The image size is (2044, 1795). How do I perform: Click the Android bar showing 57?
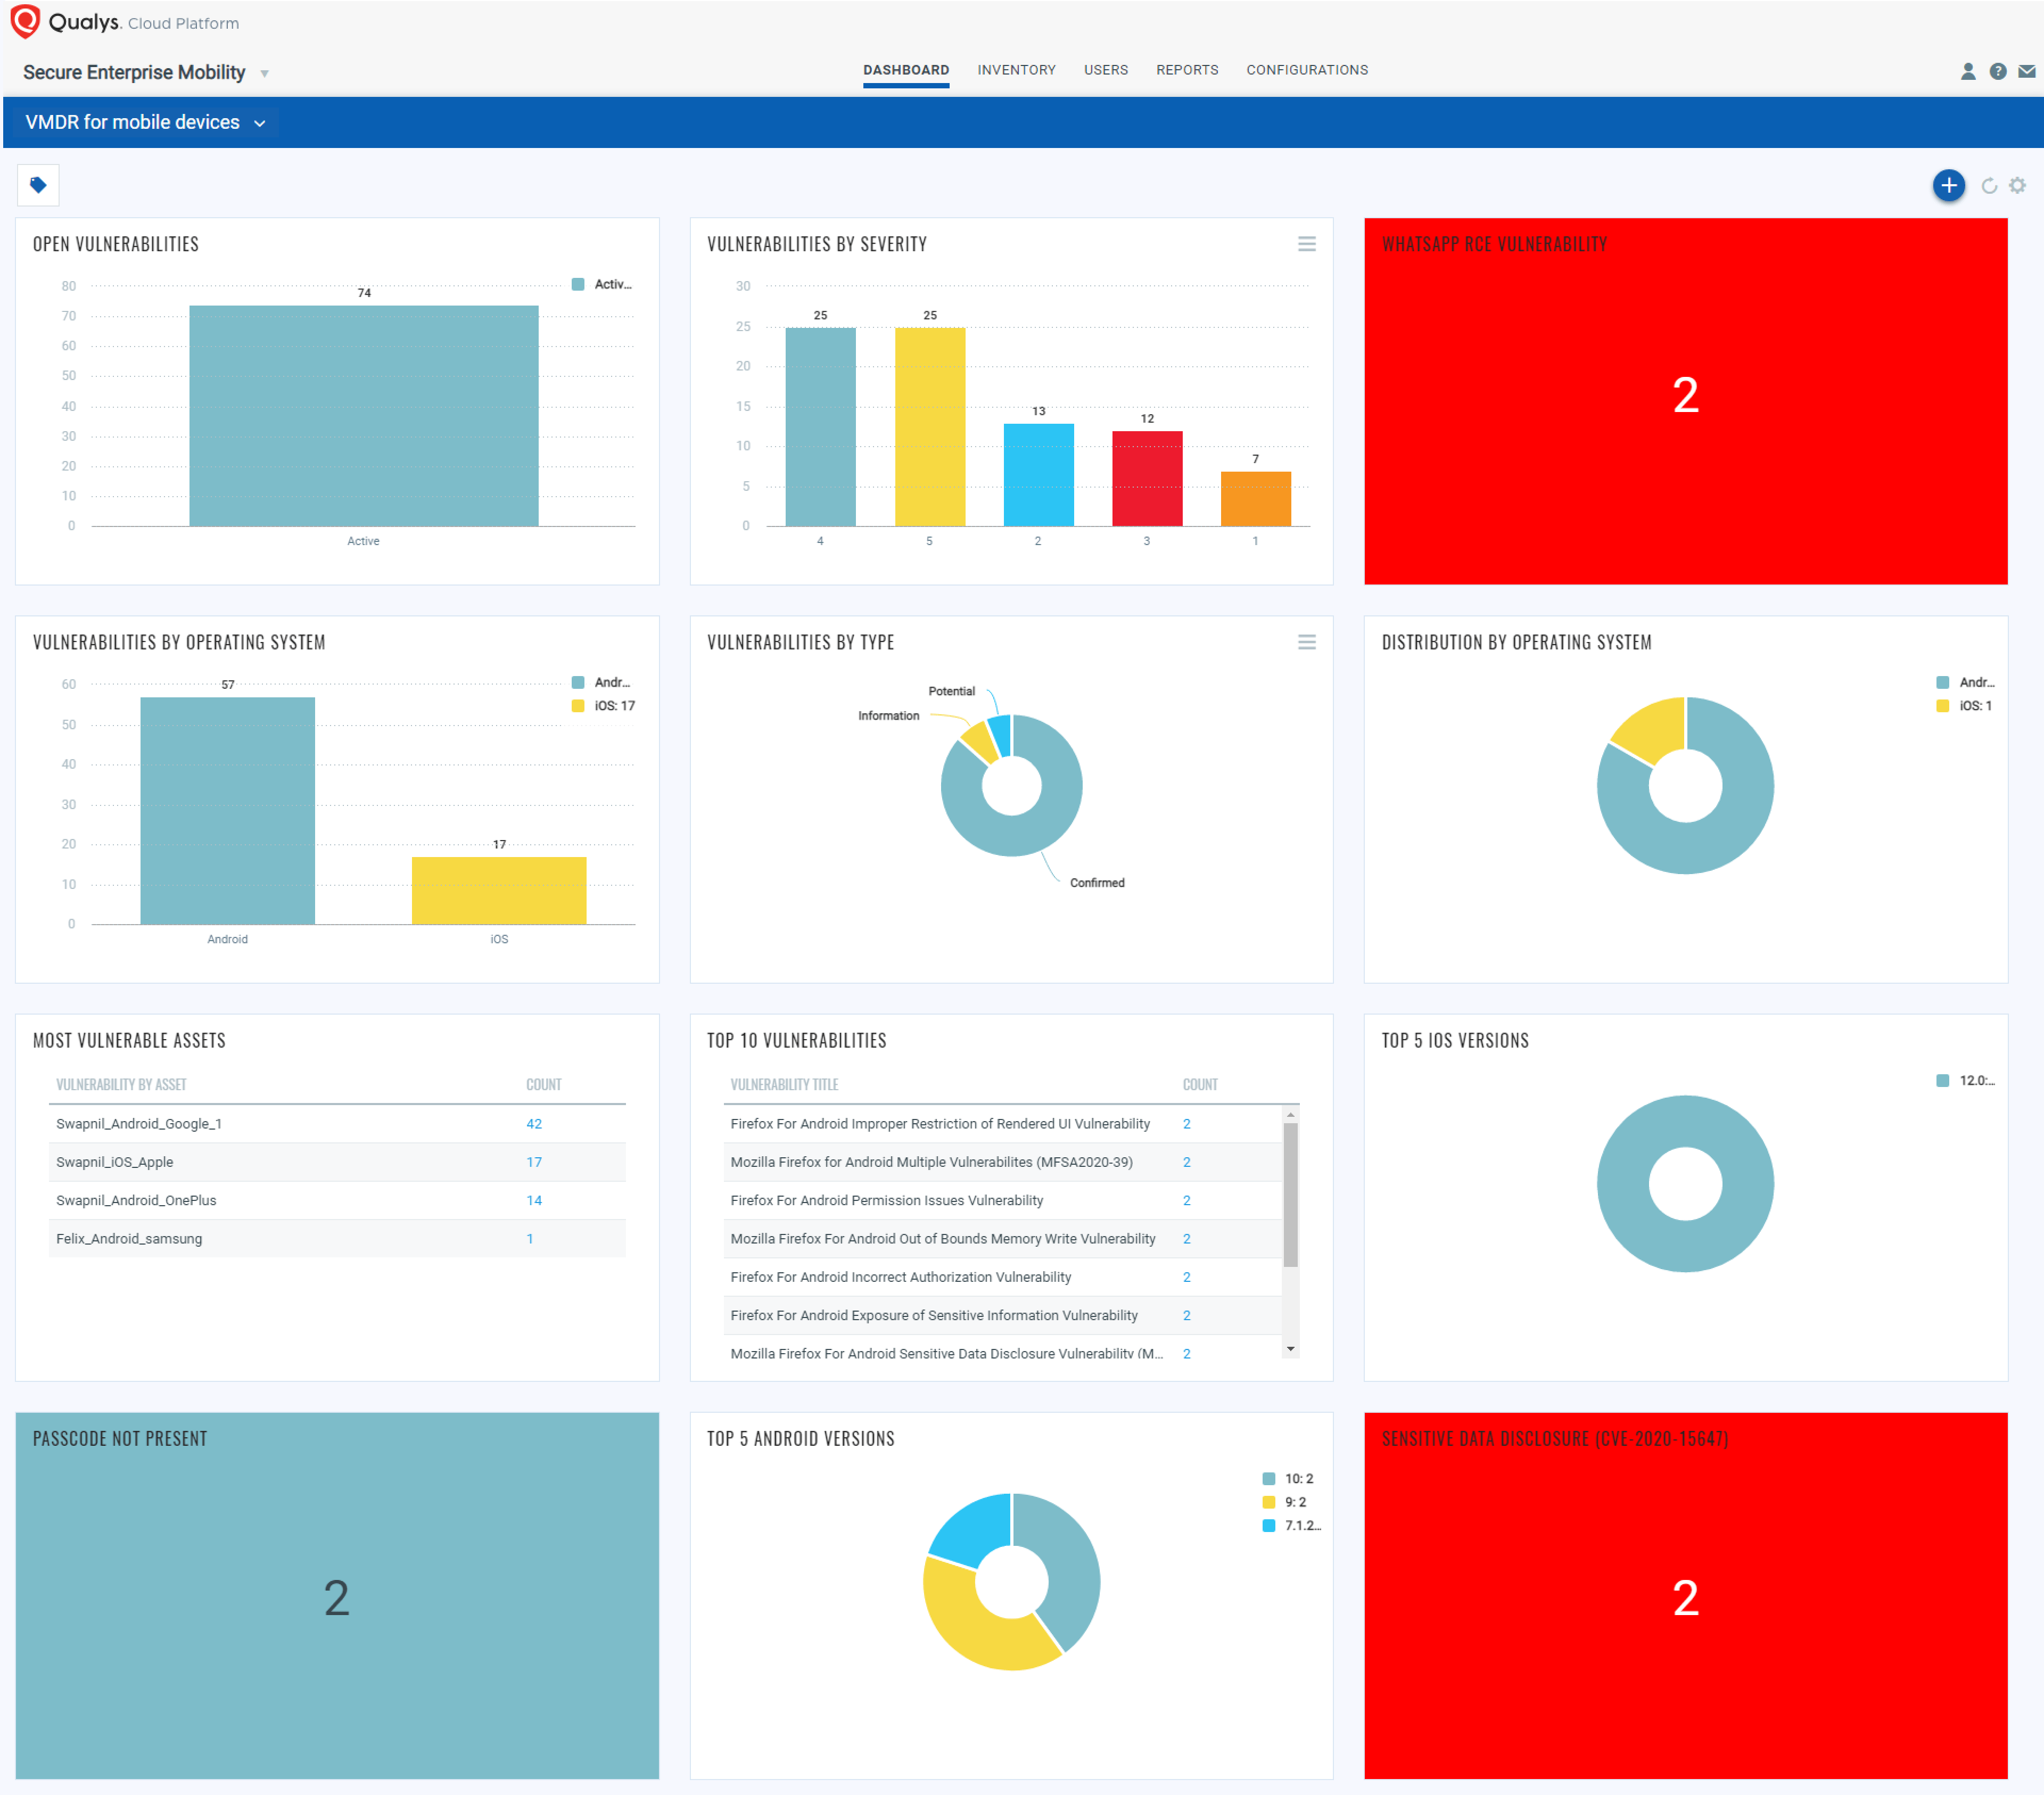pyautogui.click(x=227, y=811)
